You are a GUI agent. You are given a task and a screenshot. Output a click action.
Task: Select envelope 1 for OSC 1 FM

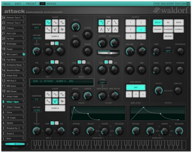tap(52, 62)
